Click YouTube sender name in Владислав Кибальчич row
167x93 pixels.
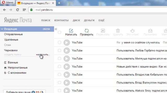77,75
